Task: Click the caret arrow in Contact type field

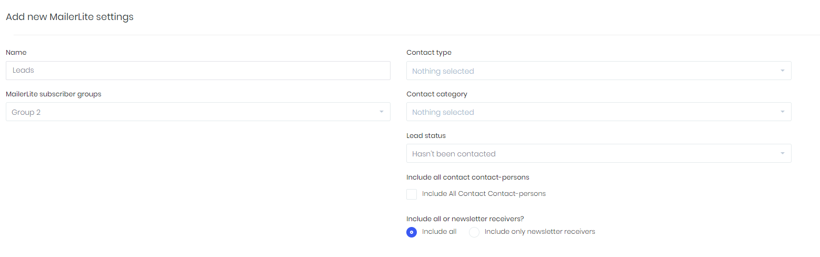Action: tap(782, 71)
